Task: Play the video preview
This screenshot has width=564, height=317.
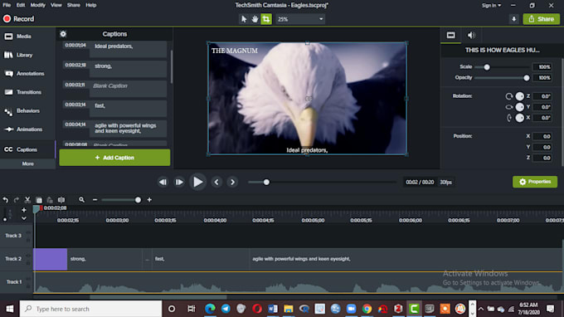Action: (x=197, y=182)
